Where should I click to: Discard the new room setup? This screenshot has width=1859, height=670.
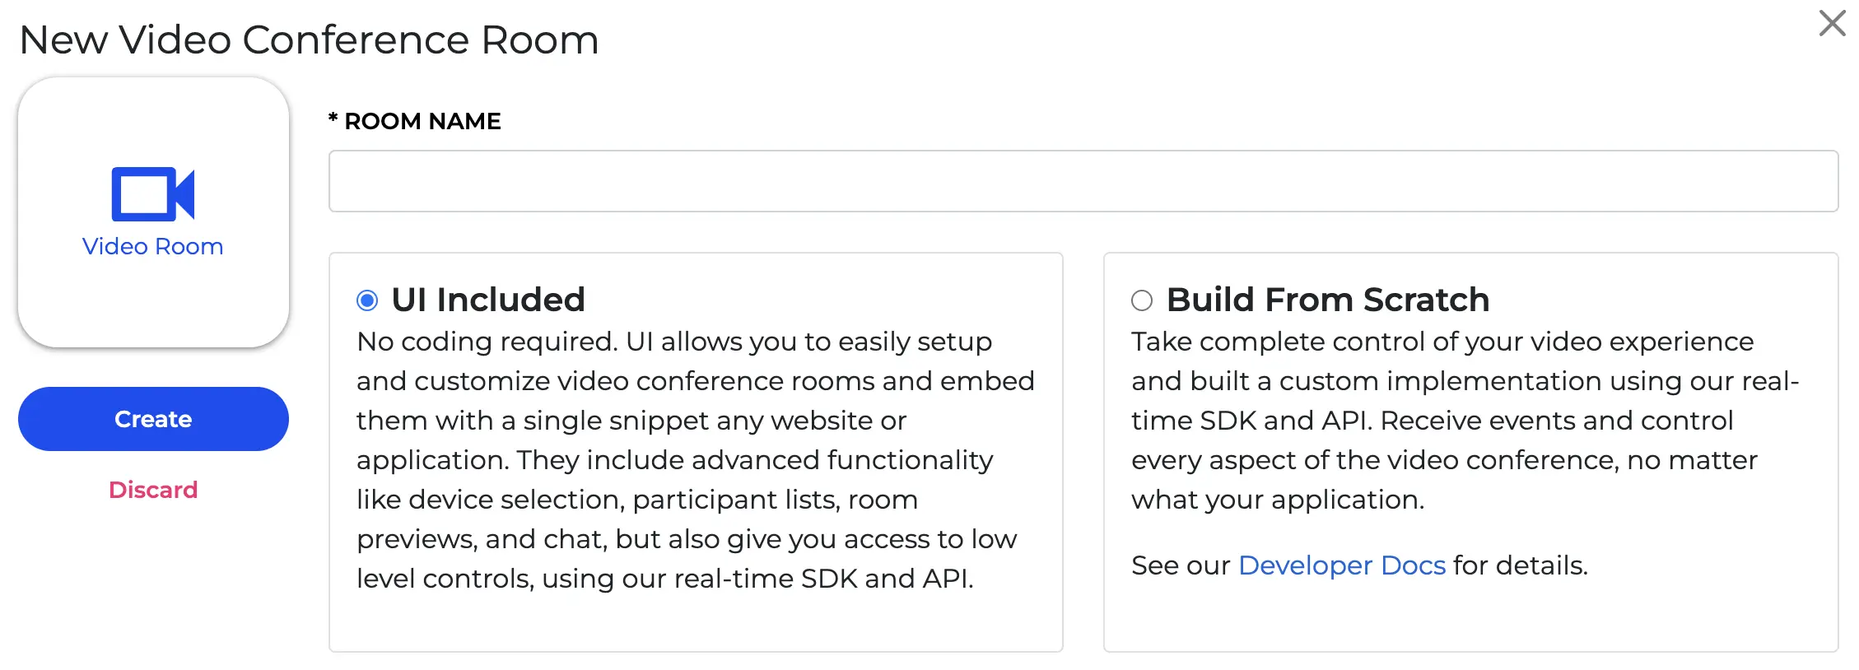click(x=153, y=490)
